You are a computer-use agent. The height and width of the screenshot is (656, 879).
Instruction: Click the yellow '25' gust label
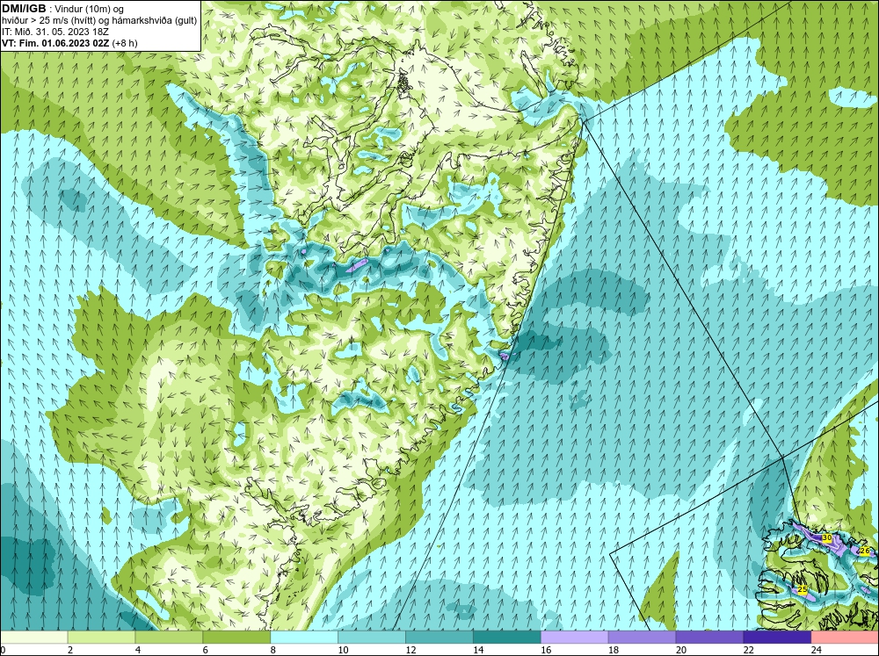(803, 589)
